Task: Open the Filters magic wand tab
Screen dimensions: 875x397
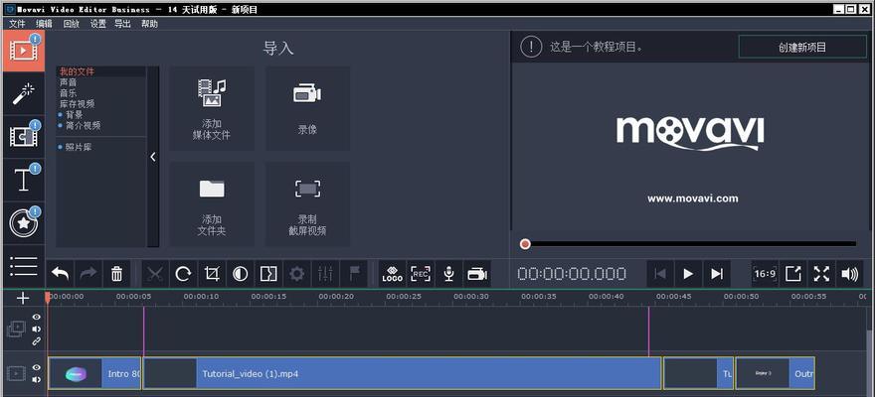Action: pyautogui.click(x=24, y=93)
